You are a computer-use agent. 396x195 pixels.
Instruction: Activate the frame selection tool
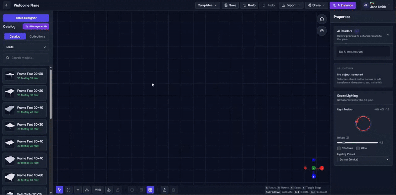coord(69,190)
